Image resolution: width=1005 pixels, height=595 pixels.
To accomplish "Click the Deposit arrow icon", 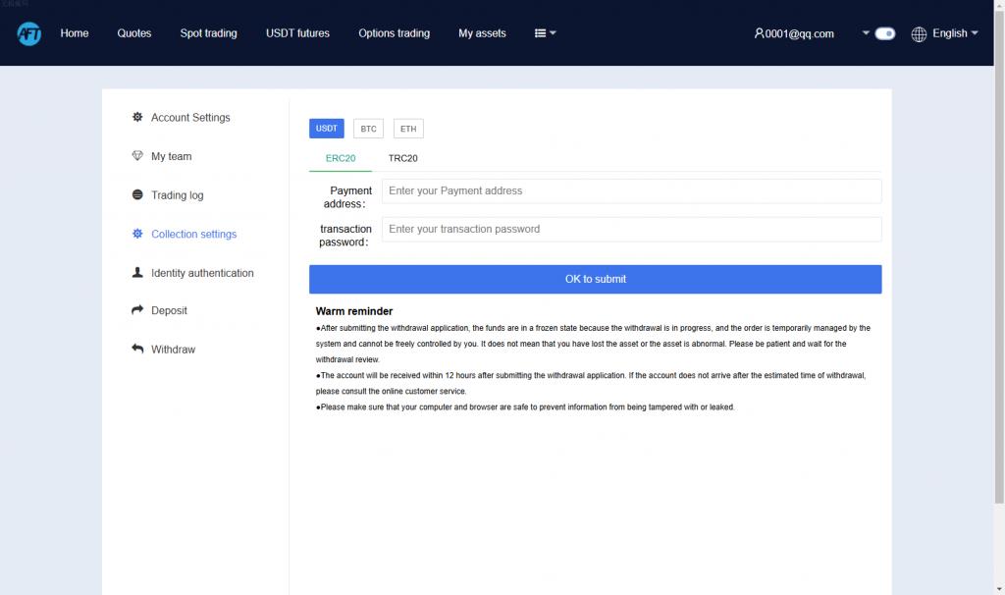I will pyautogui.click(x=137, y=310).
